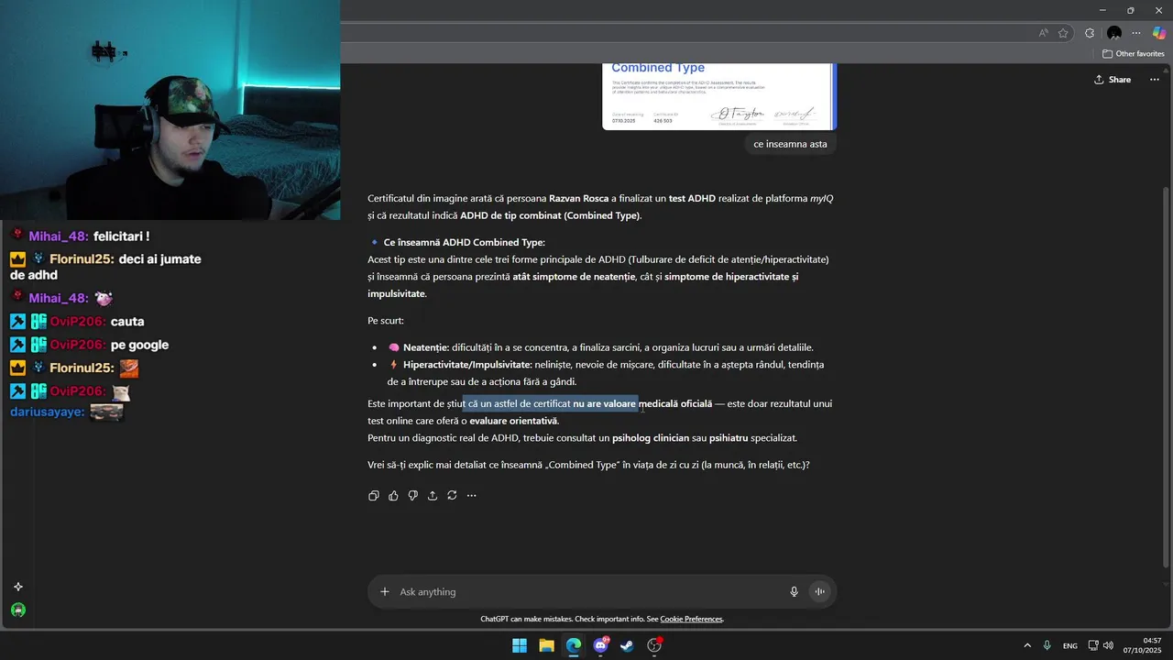Click the bold 'evaluare orientativă' text

(x=513, y=421)
